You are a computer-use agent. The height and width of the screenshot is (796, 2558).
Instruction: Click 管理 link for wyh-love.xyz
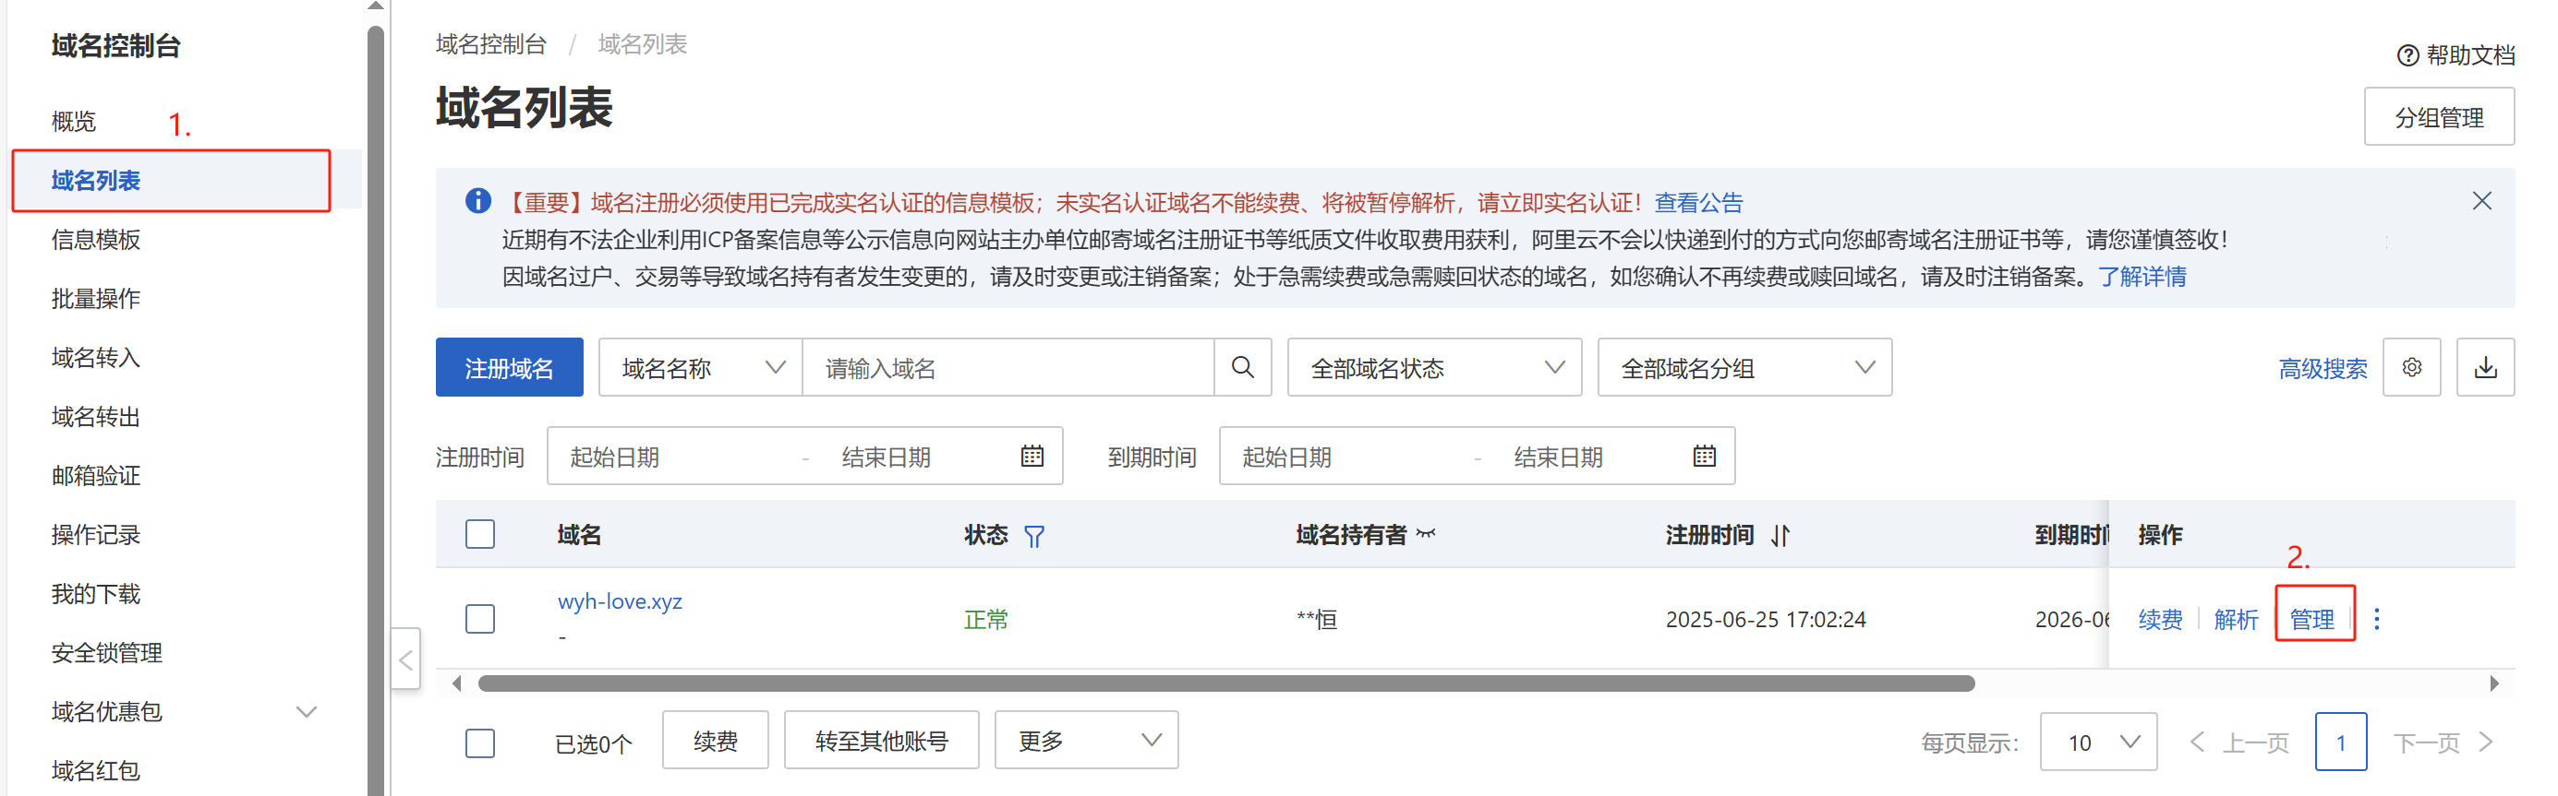(x=2311, y=620)
